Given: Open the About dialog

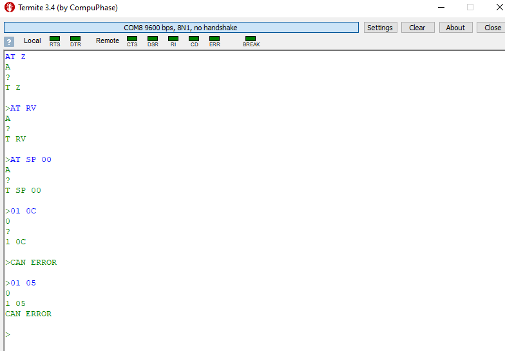Looking at the screenshot, I should (456, 27).
